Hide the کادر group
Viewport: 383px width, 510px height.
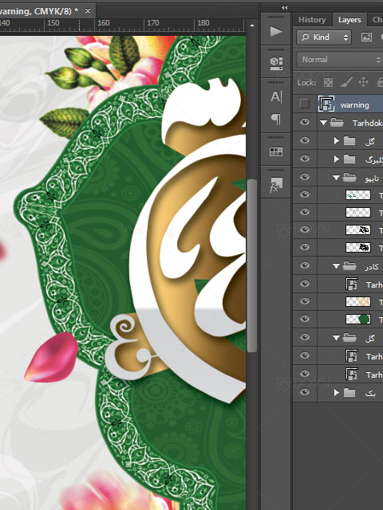pyautogui.click(x=305, y=265)
